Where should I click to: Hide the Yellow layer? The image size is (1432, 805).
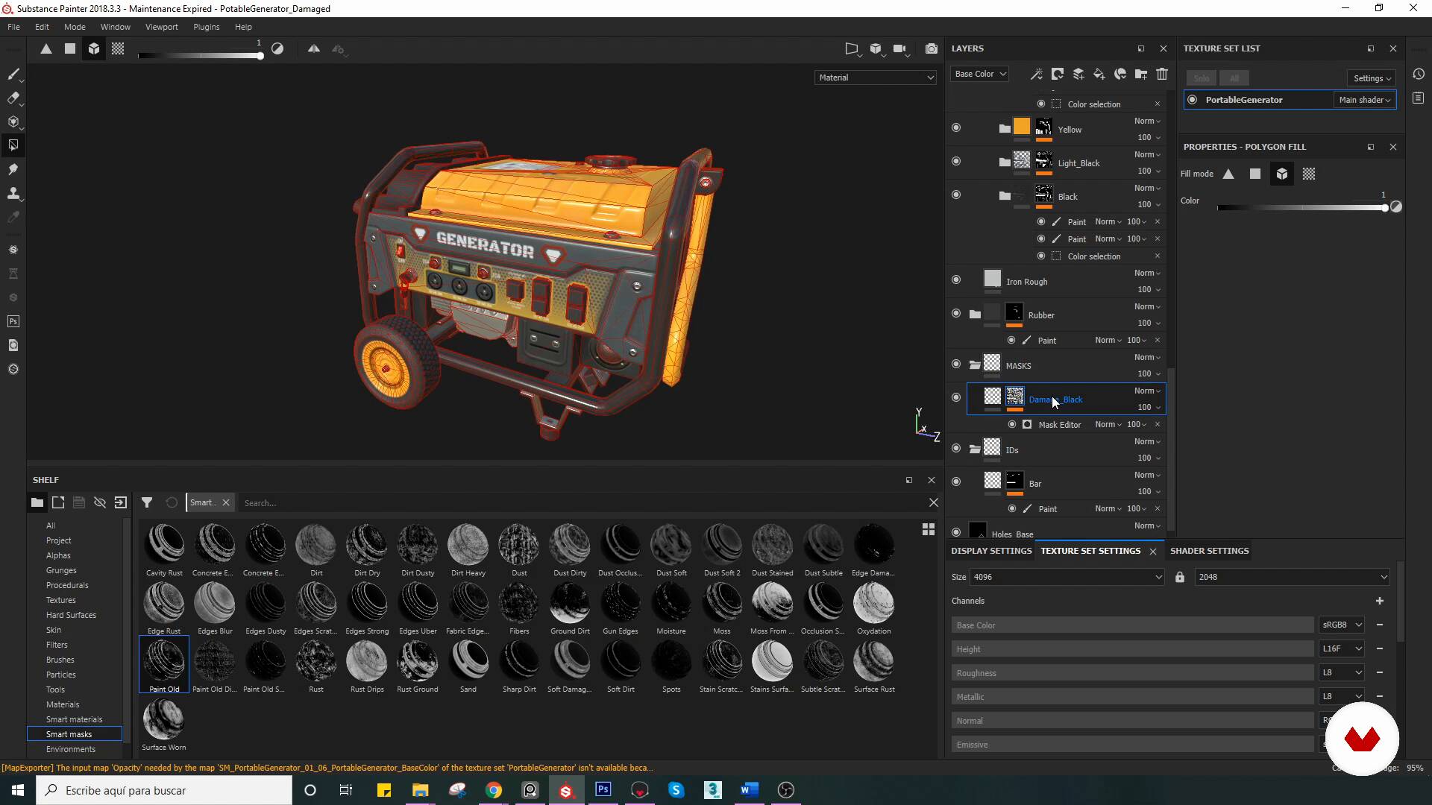point(956,127)
